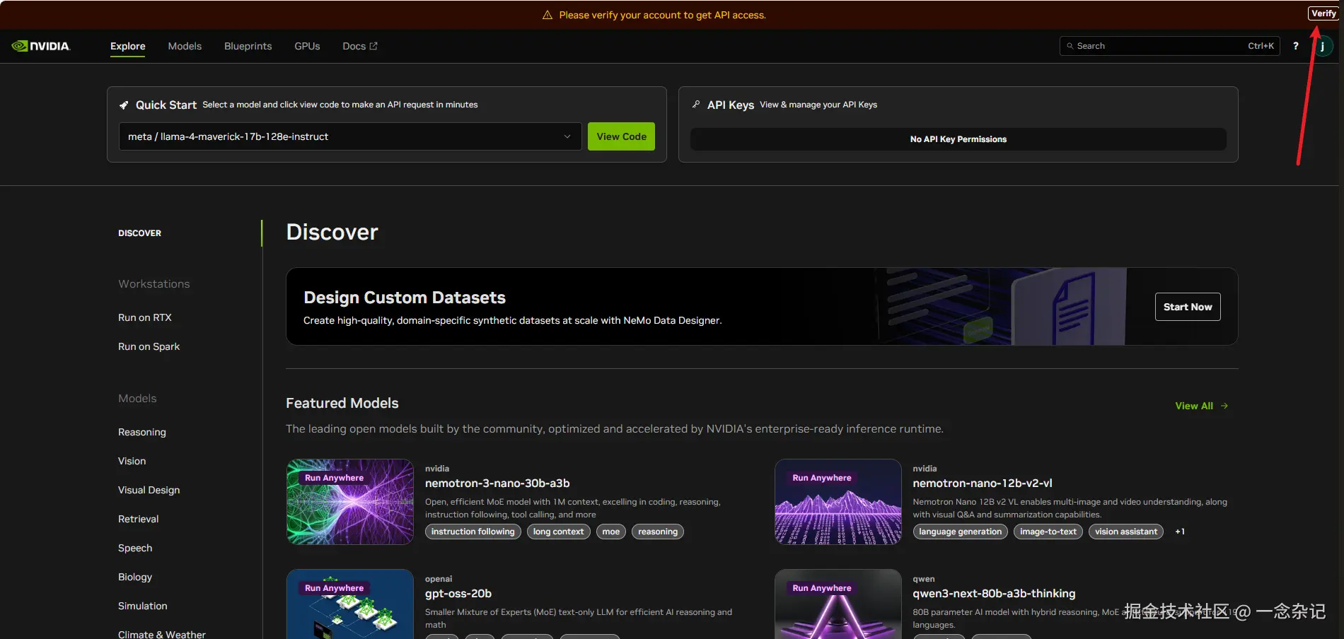The height and width of the screenshot is (639, 1344).
Task: Open the nemotron-3-nano-30b-a3b thumbnail
Action: [350, 502]
